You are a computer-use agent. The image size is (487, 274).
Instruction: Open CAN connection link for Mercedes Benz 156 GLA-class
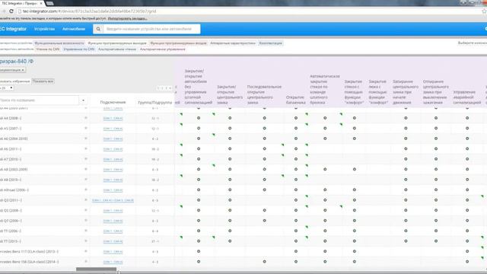coord(113,262)
